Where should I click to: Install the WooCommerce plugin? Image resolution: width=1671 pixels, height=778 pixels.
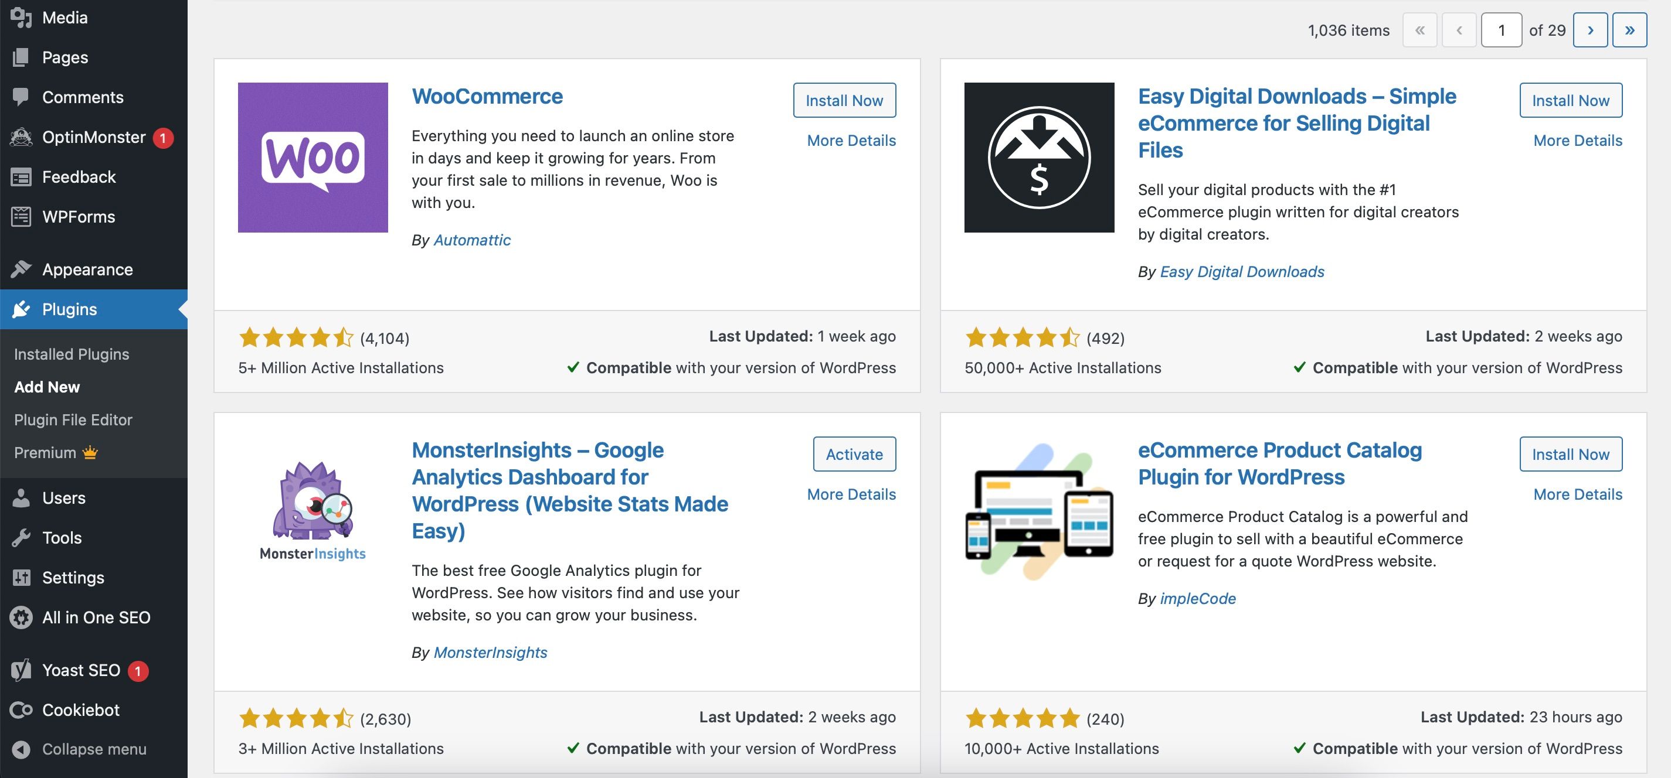pos(844,100)
